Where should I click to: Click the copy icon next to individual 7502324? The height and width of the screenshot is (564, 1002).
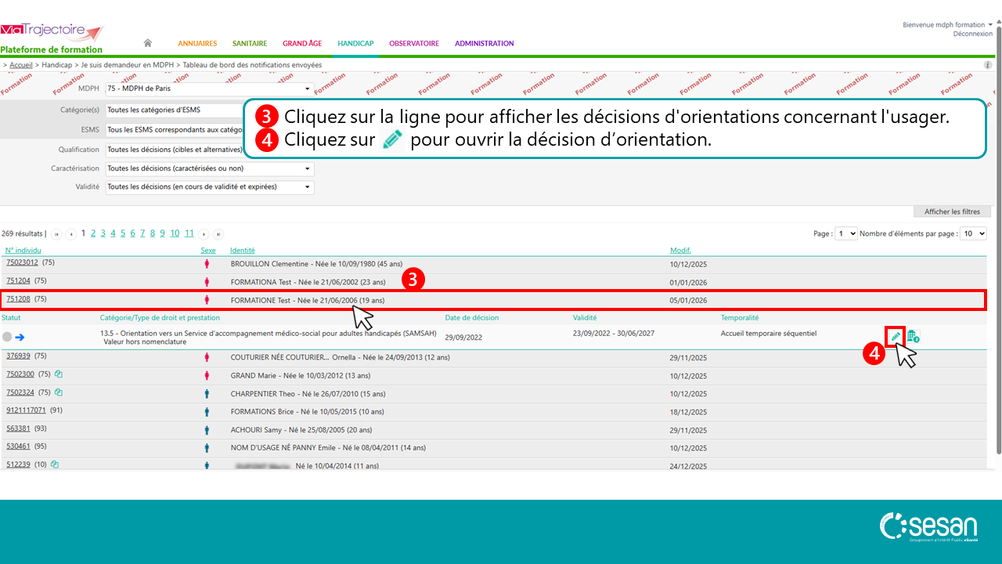point(59,392)
